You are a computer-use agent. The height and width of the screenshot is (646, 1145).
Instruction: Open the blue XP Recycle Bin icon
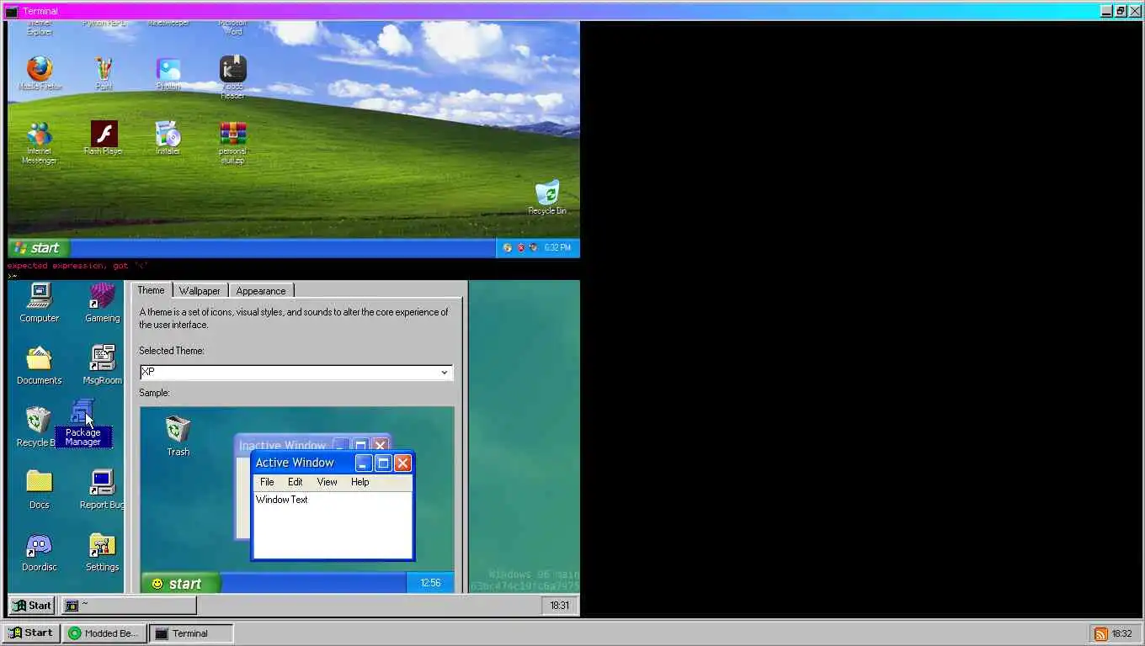point(547,197)
